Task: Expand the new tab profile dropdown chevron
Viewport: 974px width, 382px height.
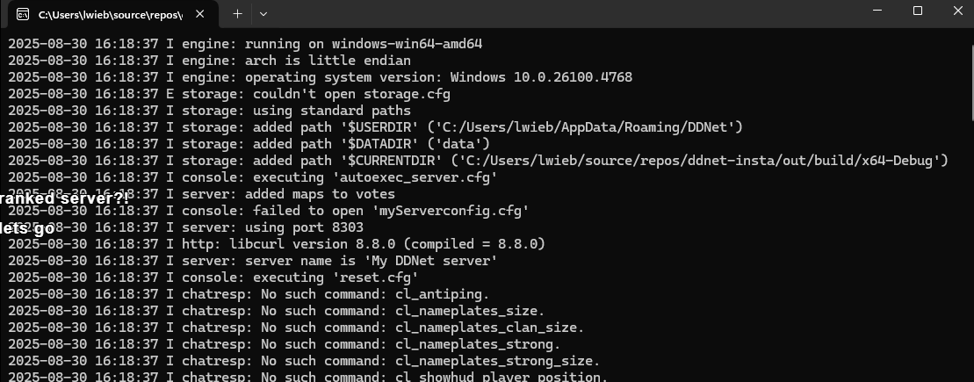Action: point(263,14)
